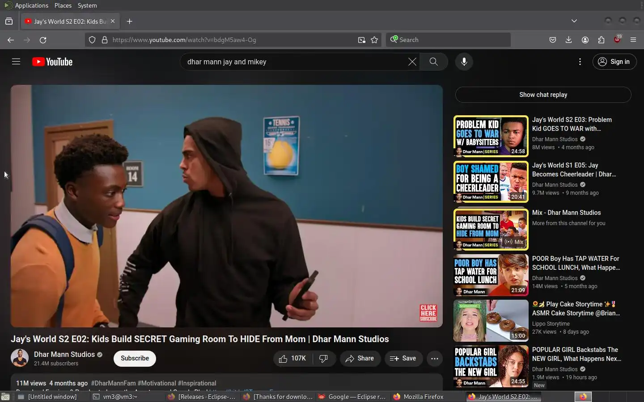Open the Firefox application hamburger menu
This screenshot has height=402, width=644.
pyautogui.click(x=633, y=40)
